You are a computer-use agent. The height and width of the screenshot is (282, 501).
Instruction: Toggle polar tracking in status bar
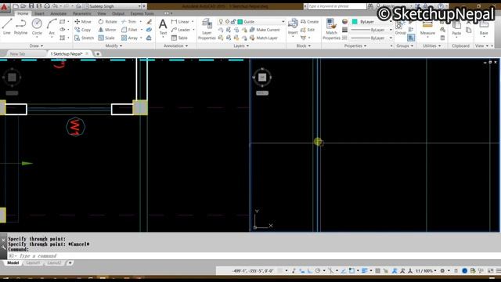(318, 271)
